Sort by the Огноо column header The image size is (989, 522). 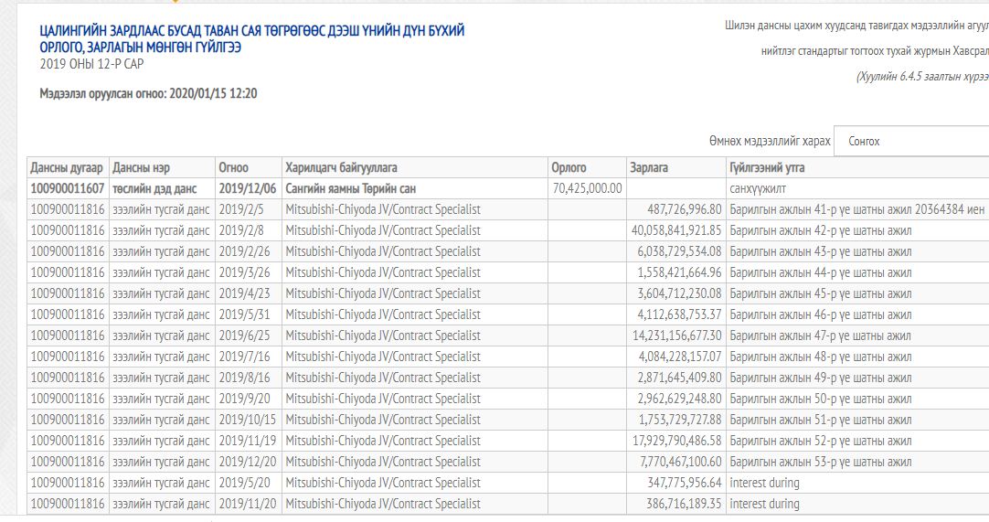point(233,168)
